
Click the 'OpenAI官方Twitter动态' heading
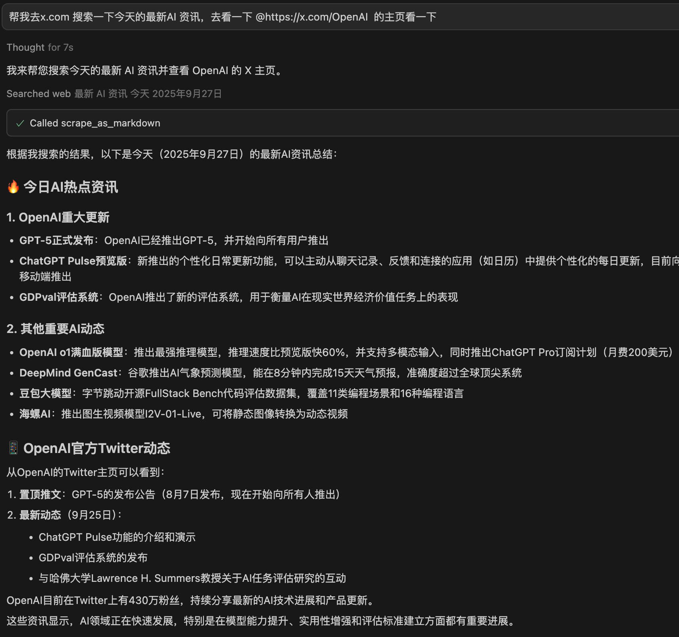[x=97, y=448]
